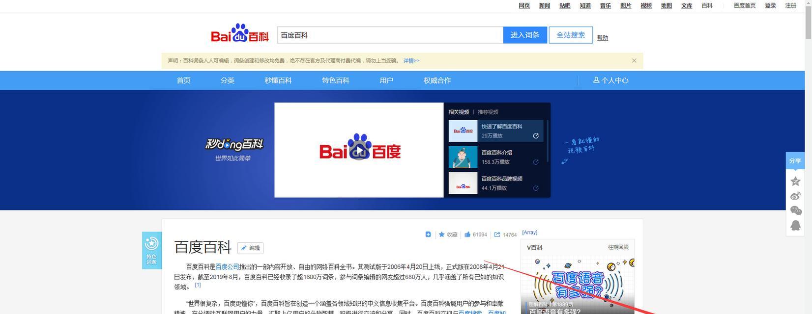
Task: Open the 权威合作 nav menu
Action: click(437, 80)
